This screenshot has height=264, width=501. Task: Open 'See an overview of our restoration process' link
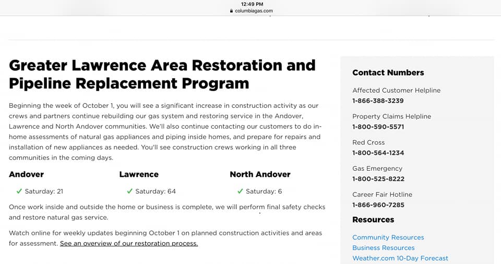point(129,243)
